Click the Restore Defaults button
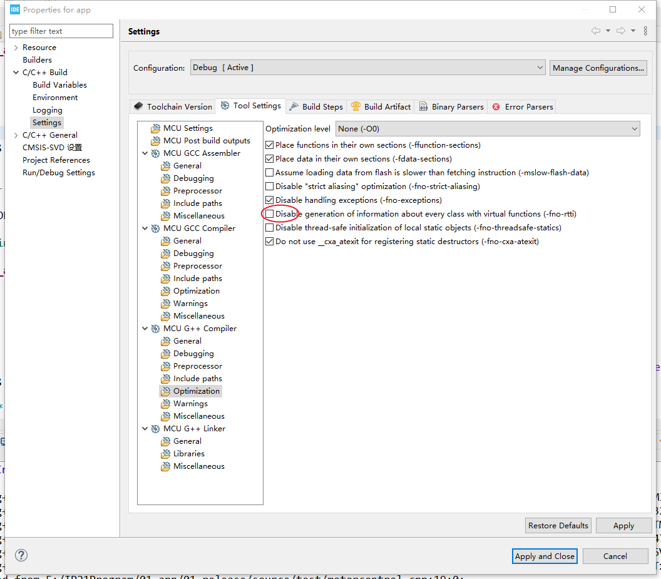Screen dimensions: 661x579 click(x=558, y=525)
